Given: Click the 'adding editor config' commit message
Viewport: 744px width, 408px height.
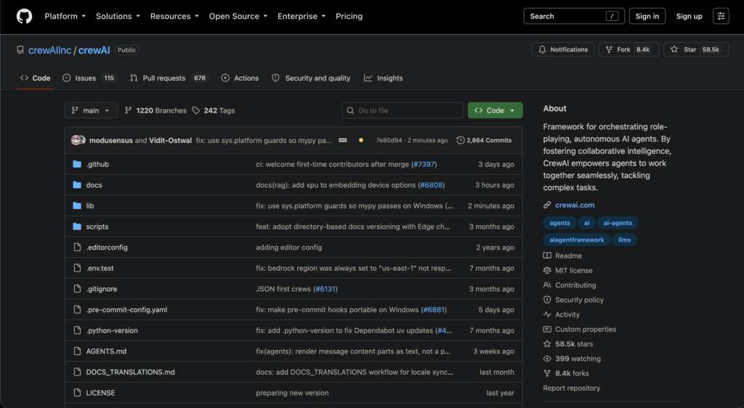Looking at the screenshot, I should 289,248.
